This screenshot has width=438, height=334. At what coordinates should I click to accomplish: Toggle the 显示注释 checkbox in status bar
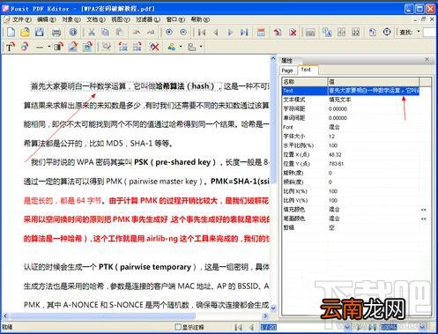click(177, 327)
